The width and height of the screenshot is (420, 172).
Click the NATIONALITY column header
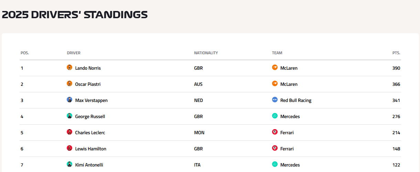point(206,53)
